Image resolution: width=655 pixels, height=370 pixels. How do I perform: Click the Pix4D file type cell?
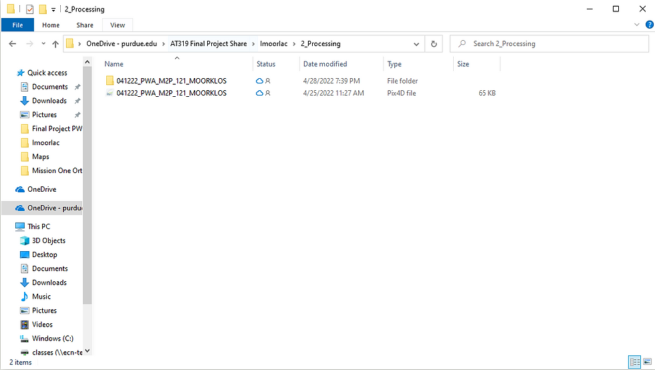click(x=402, y=93)
